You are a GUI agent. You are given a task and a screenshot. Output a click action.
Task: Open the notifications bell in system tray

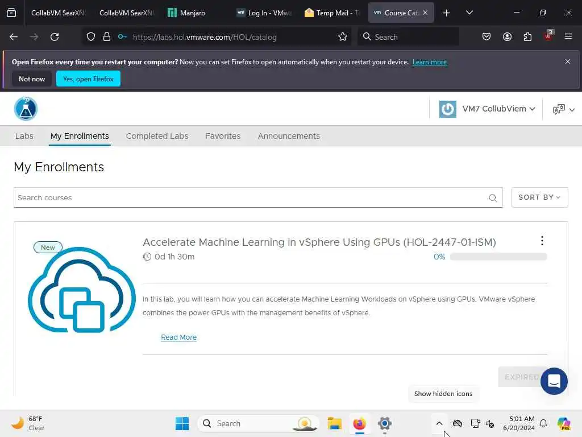tap(543, 423)
